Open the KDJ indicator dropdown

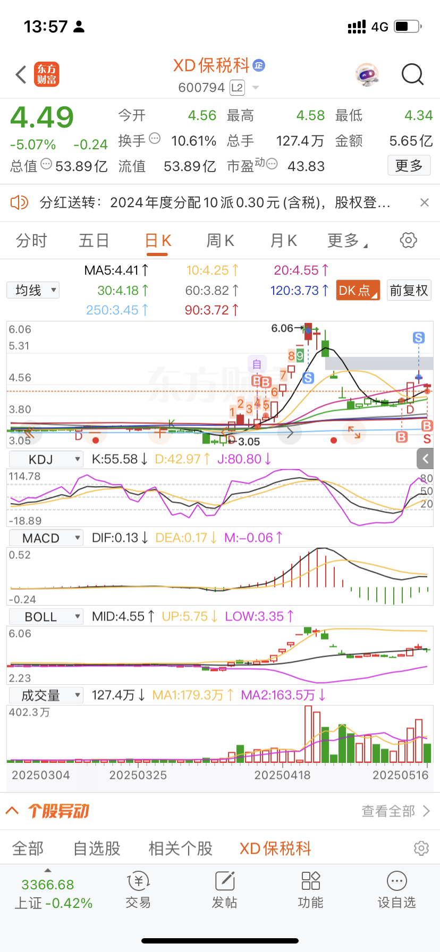46,459
